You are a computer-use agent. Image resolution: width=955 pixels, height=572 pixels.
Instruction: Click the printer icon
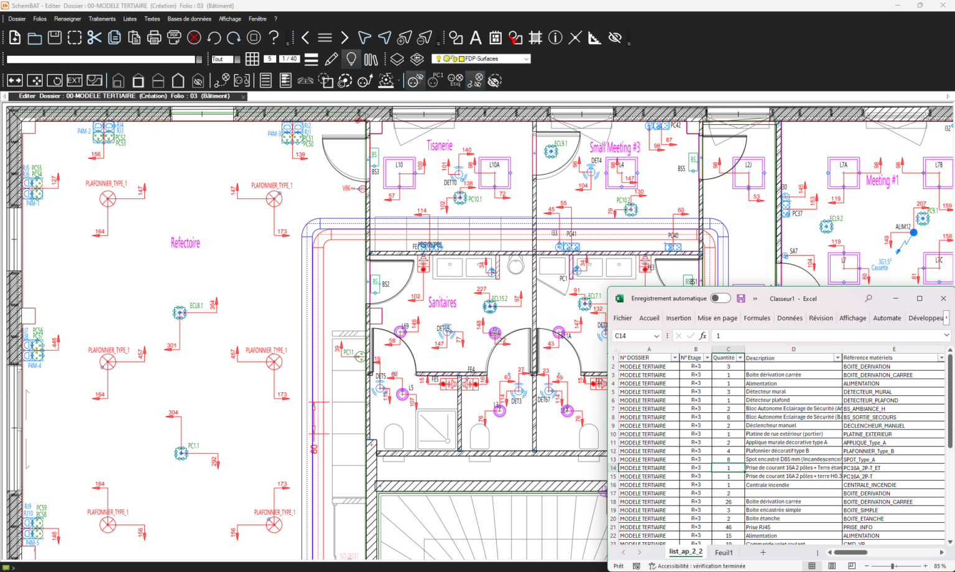coord(154,37)
